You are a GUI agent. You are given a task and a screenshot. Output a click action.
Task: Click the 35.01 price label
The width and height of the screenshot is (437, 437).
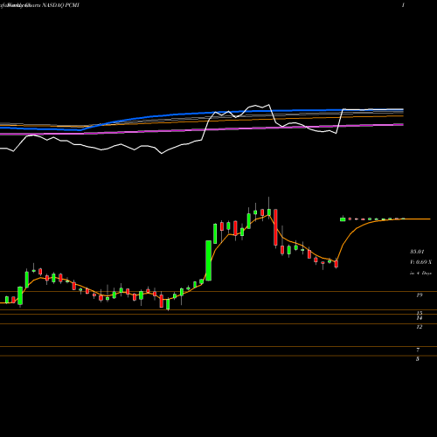click(x=417, y=252)
